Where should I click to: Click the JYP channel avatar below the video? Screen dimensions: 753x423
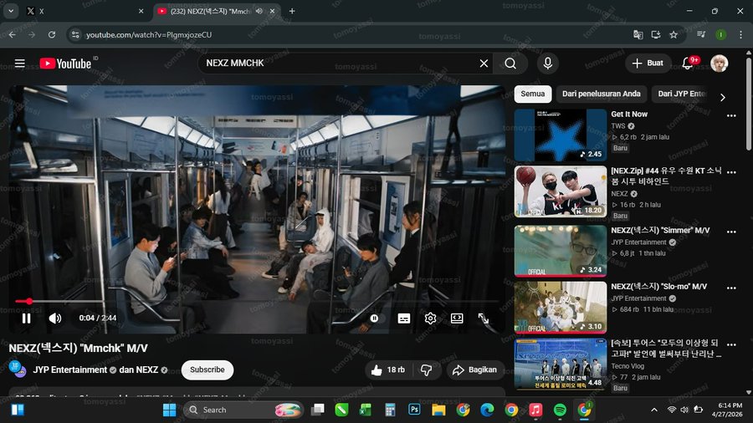coord(18,369)
